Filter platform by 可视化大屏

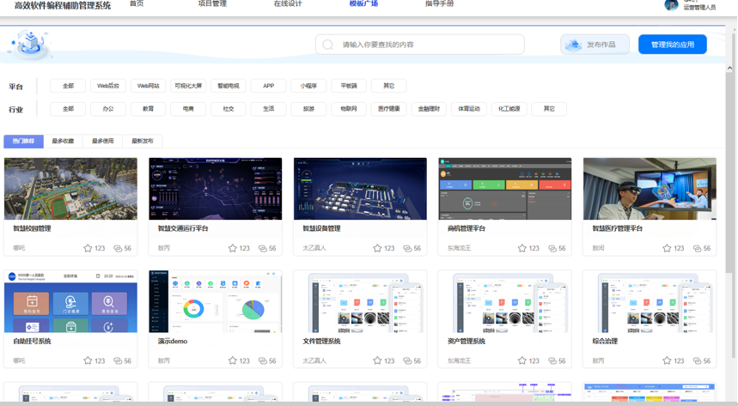point(188,86)
